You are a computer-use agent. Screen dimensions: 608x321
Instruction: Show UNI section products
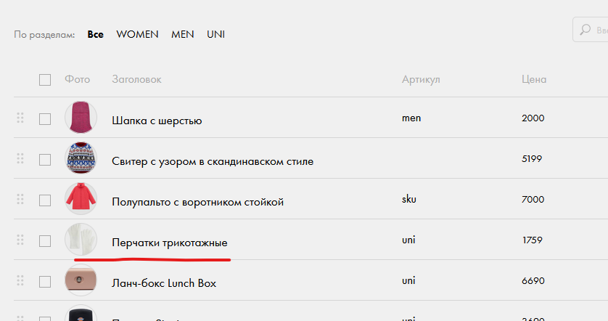click(215, 34)
